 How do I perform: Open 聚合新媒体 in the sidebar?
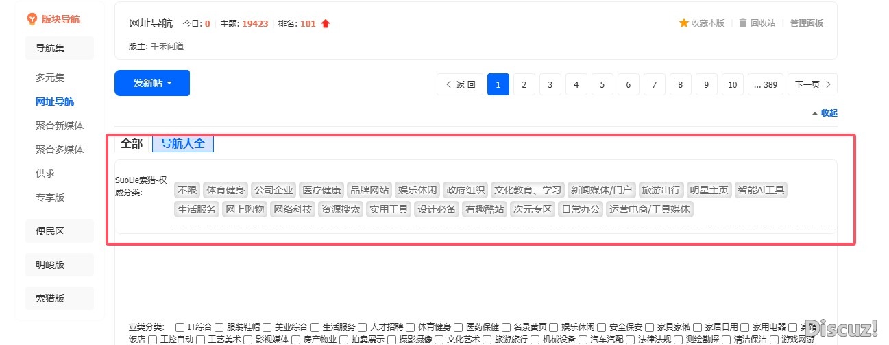click(60, 126)
